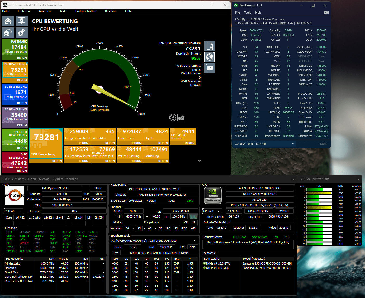Open the Tools menu in ZenTimings
Image resolution: width=365 pixels, height=298 pixels.
pos(247,13)
